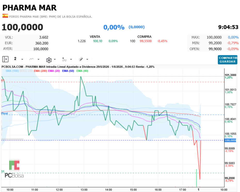Click the chart title PCBOLSA.COM header text
This screenshot has height=192, width=240.
[78, 67]
